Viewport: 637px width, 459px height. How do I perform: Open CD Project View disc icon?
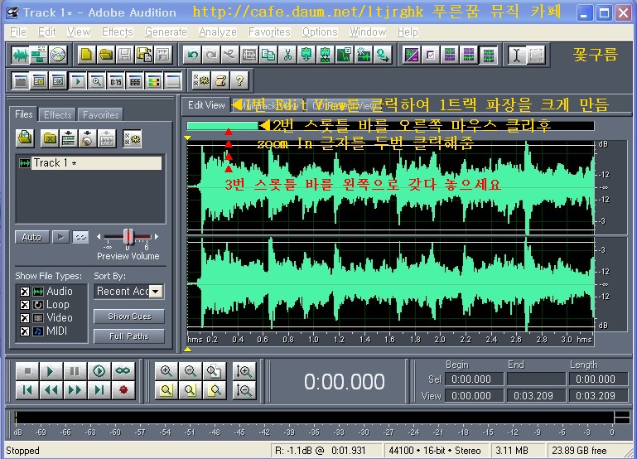(58, 55)
